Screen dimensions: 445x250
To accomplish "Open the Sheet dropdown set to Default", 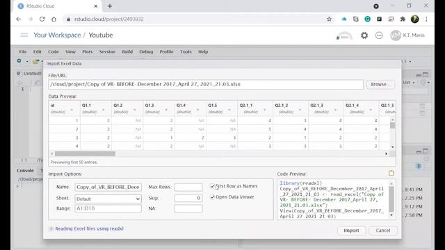I will (x=108, y=199).
